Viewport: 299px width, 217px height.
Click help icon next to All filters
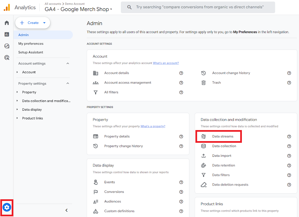tap(181, 92)
